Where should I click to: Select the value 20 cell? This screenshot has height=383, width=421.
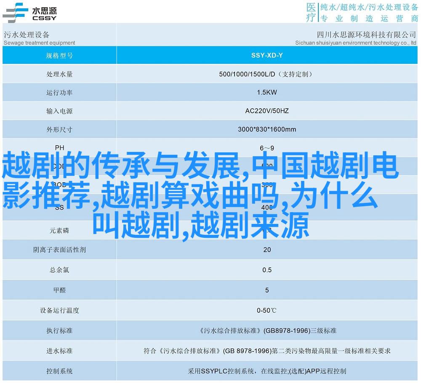(x=267, y=250)
